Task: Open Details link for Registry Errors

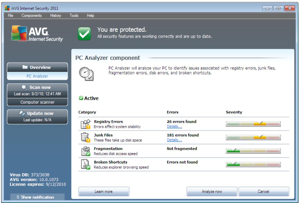Action: click(174, 127)
